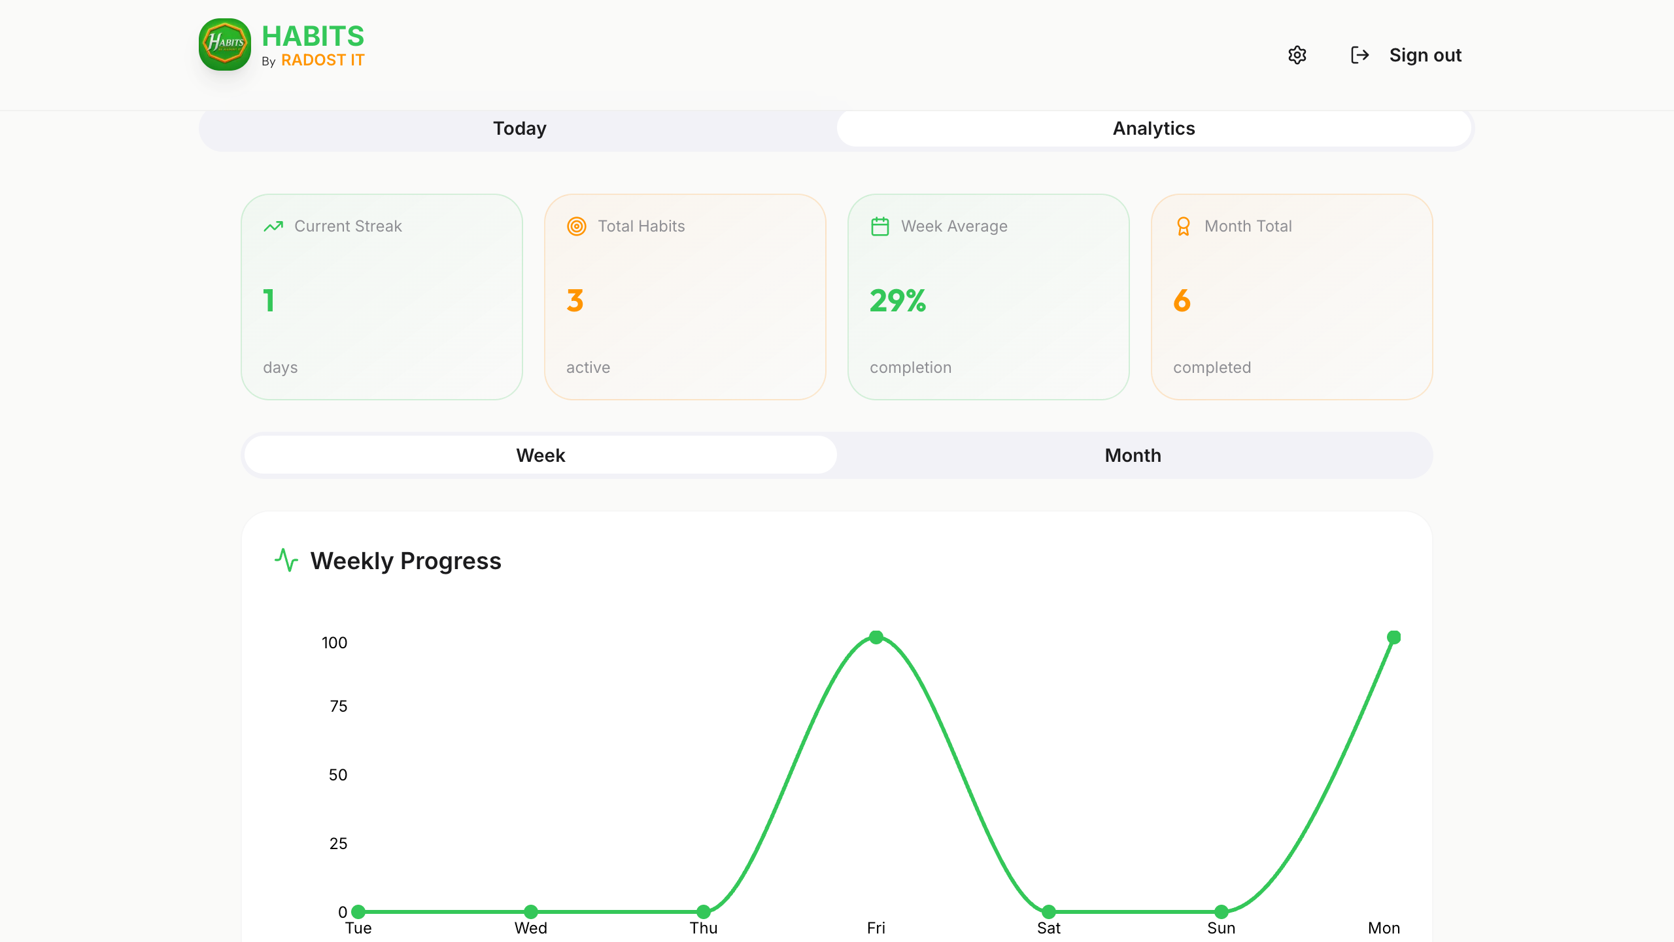Click the Saturday data point on chart
Screen dimensions: 1674x942
[x=1049, y=912]
